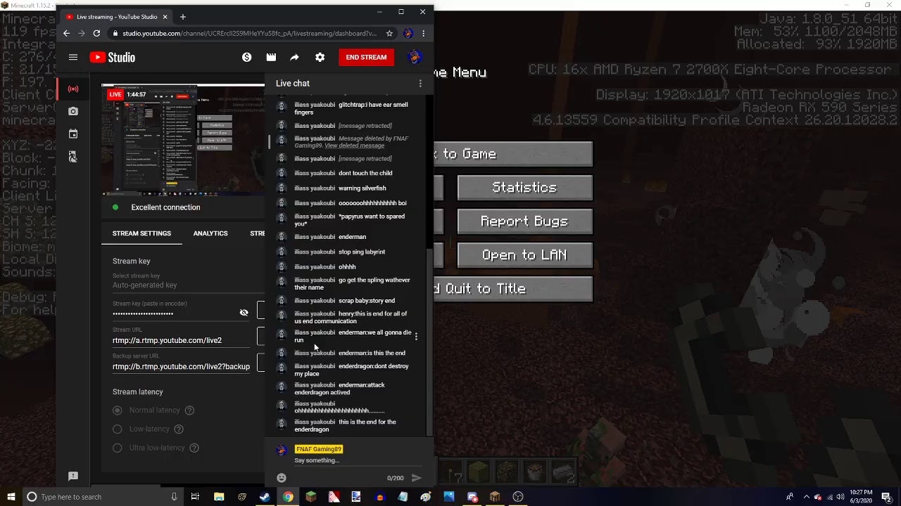This screenshot has height=506, width=901.
Task: Click Save and Quit to Title button
Action: tap(513, 289)
